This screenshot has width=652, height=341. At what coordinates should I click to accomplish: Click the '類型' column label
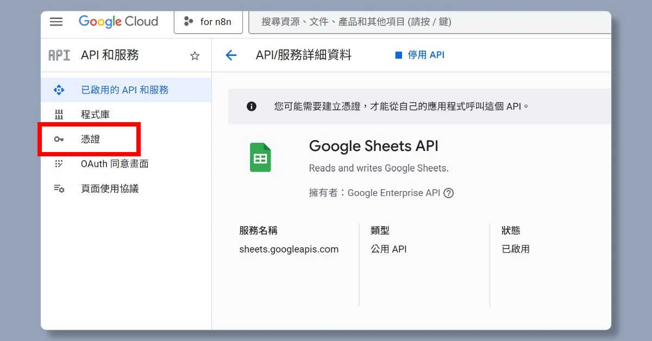pos(380,231)
